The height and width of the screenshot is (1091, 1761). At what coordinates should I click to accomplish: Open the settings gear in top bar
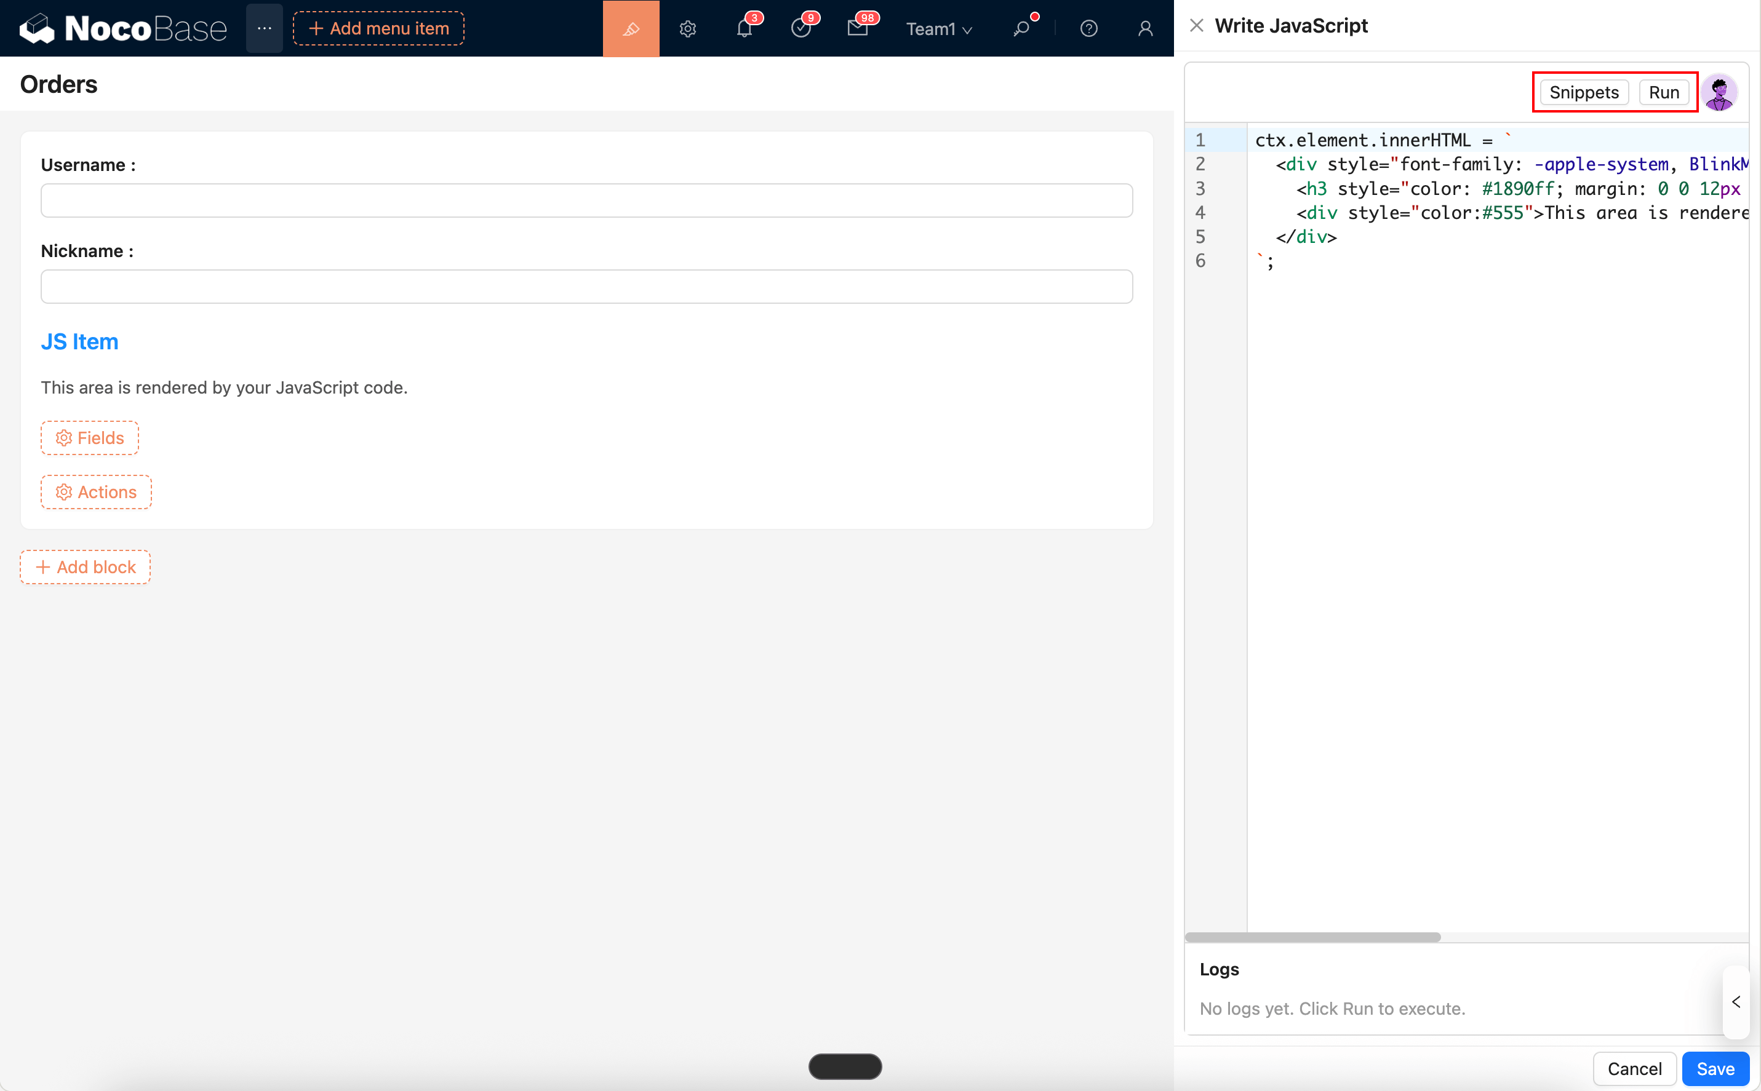coord(687,29)
